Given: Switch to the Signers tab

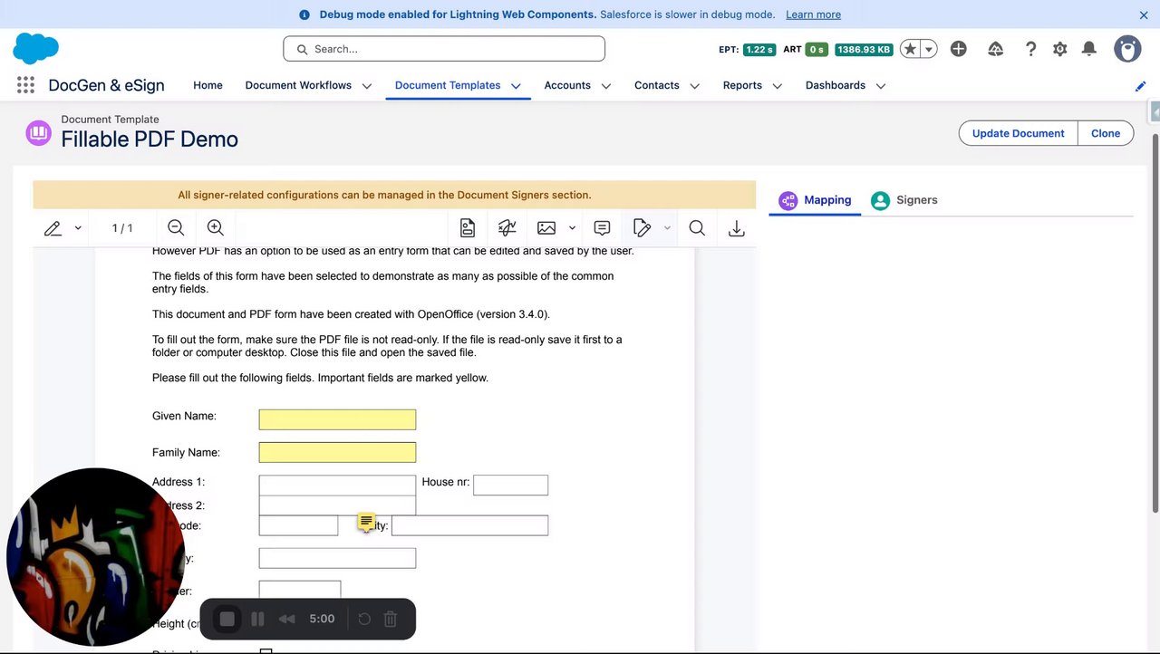Looking at the screenshot, I should (x=904, y=200).
